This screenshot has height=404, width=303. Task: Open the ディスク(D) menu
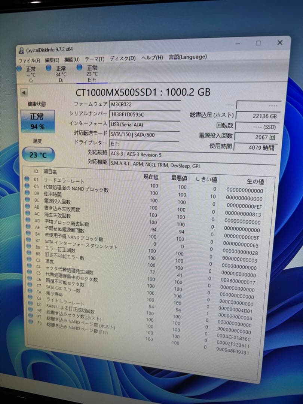pos(122,59)
